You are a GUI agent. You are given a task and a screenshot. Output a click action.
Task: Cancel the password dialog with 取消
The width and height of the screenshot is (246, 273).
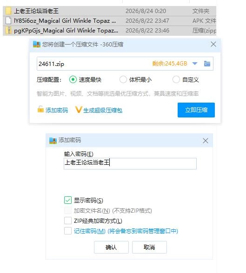[x=149, y=247]
